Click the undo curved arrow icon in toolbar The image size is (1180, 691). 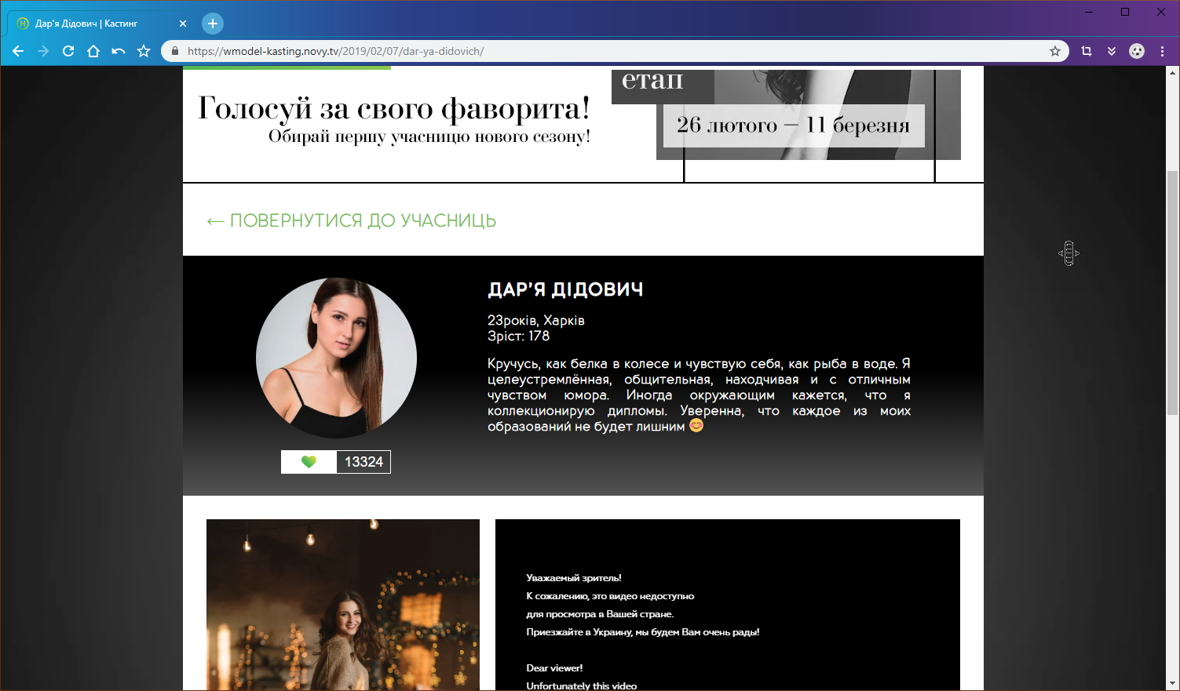119,51
